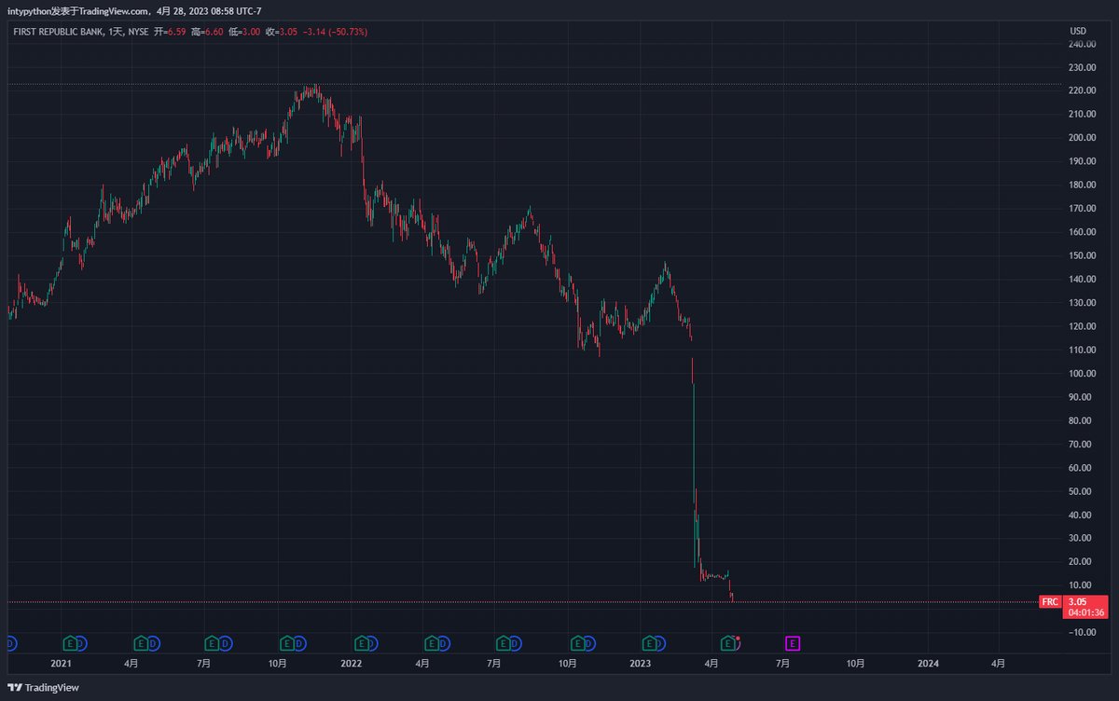Open the earnings marker above the 2021 label
The image size is (1119, 701).
pyautogui.click(x=70, y=643)
